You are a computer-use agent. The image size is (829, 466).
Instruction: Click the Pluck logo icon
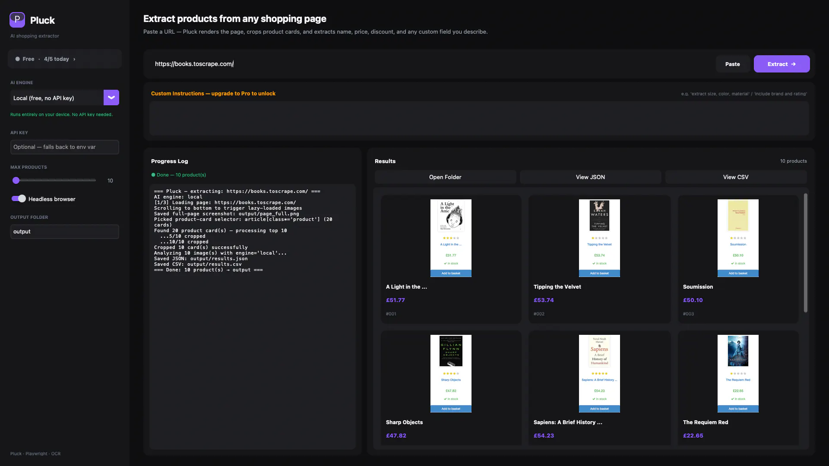[17, 20]
